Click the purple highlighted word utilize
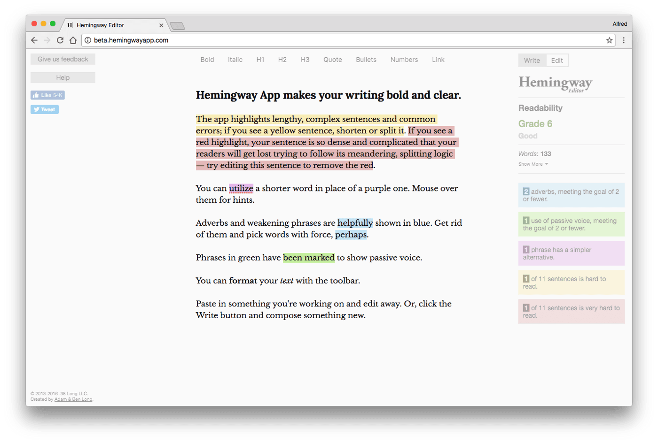This screenshot has height=443, width=658. [x=241, y=188]
